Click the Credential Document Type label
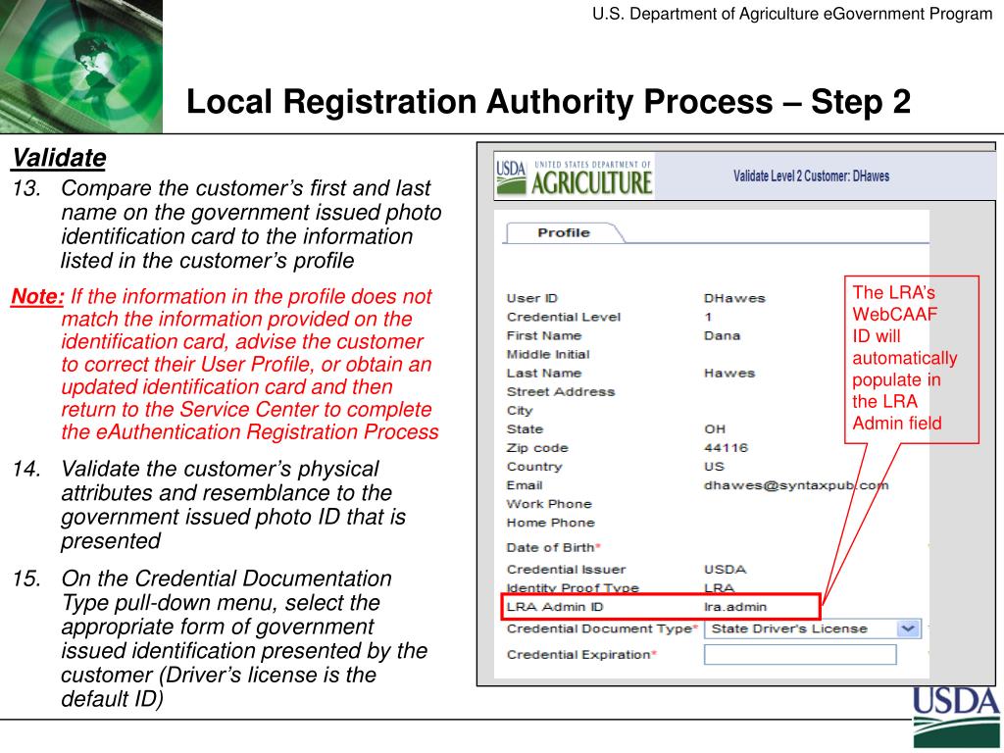Screen dimensions: 1004x753 coord(601,628)
